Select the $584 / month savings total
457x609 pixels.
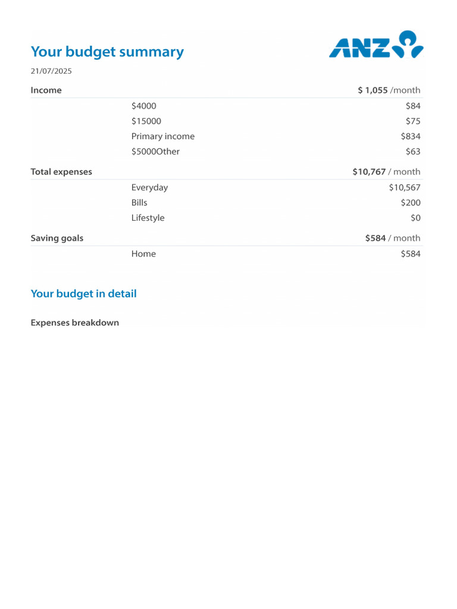[393, 238]
